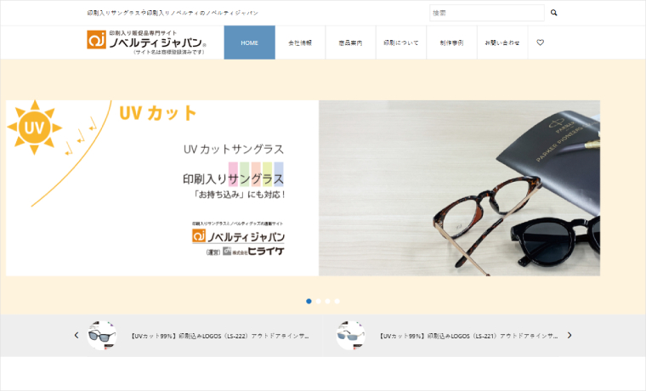Open the 印刷について menu item

(401, 42)
